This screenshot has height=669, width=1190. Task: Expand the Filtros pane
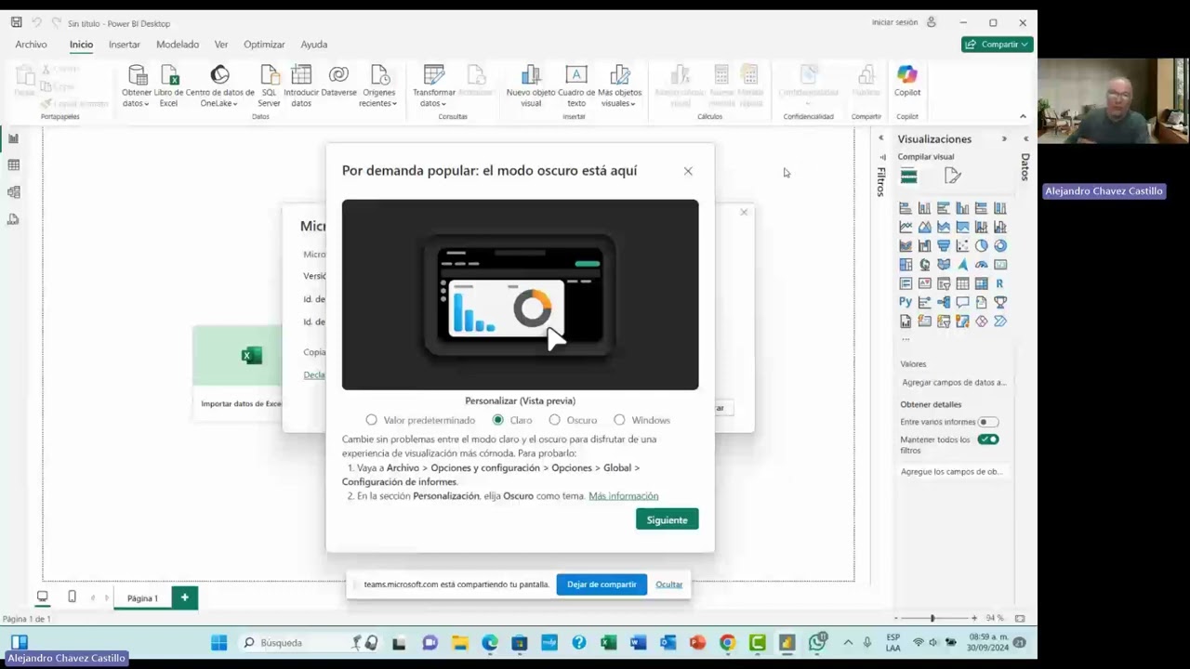click(x=880, y=138)
